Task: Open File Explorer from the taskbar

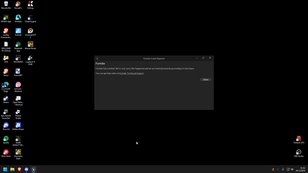Action: pos(12,169)
